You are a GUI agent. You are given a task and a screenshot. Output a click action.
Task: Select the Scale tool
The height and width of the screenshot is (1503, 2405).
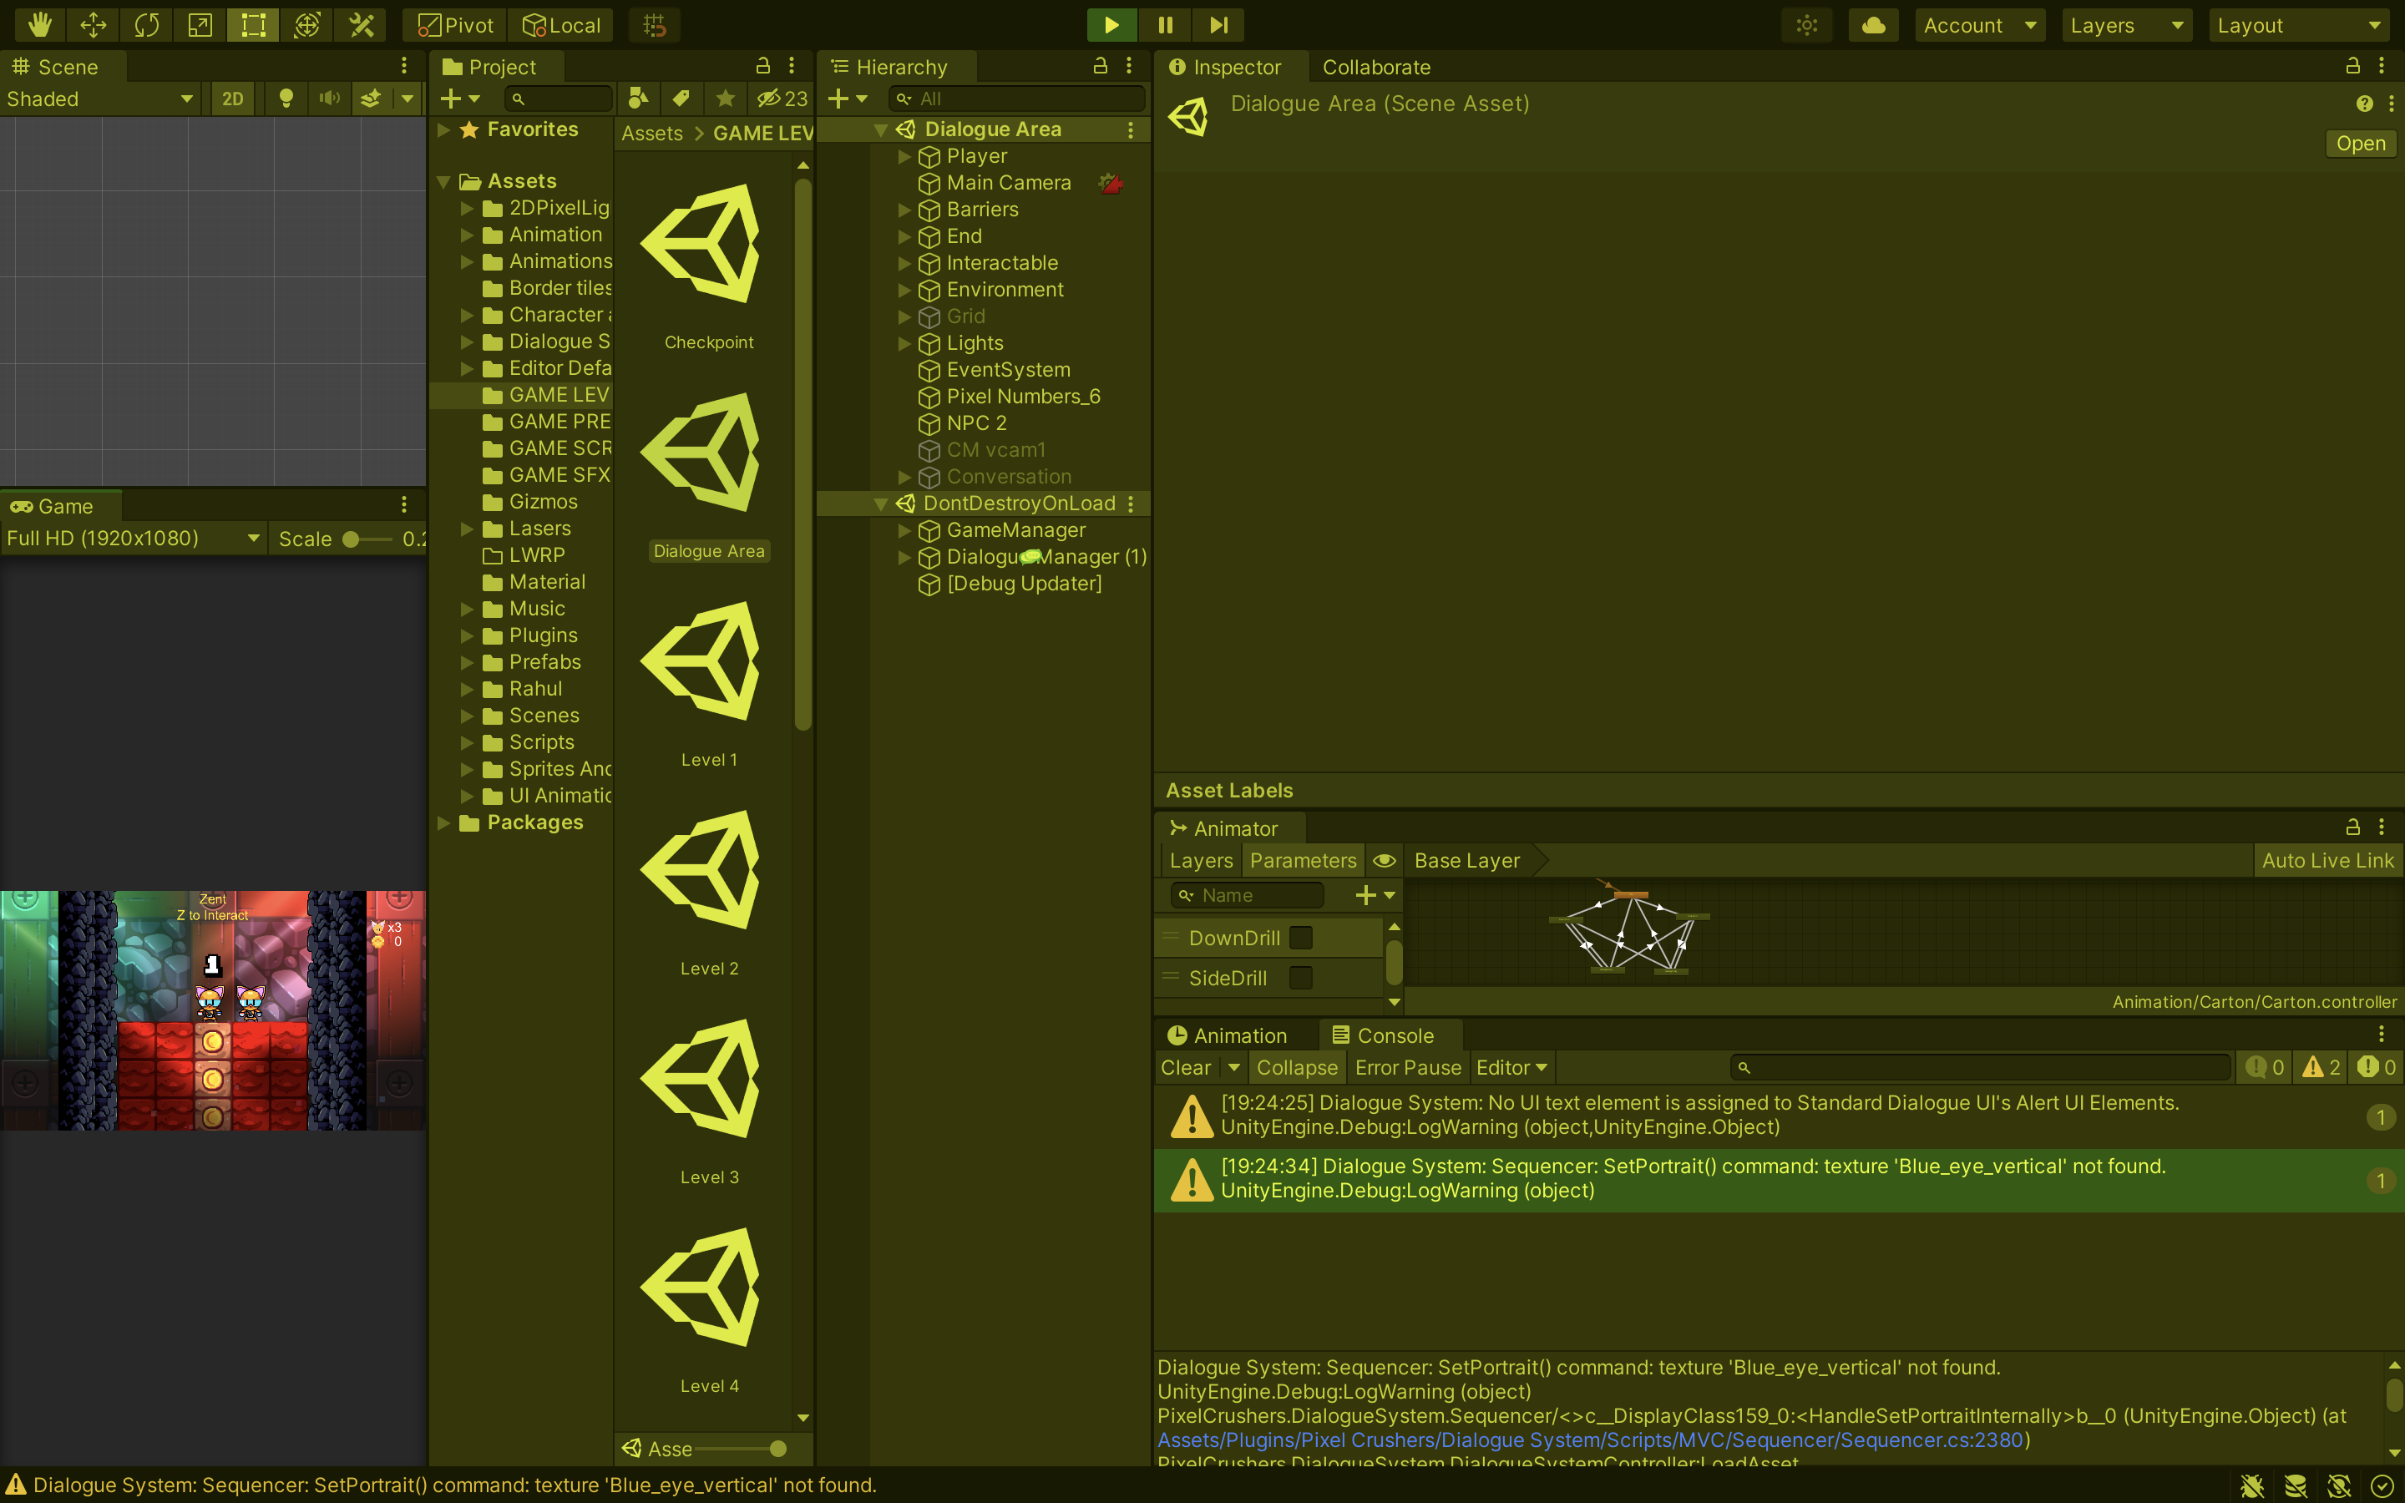[200, 25]
